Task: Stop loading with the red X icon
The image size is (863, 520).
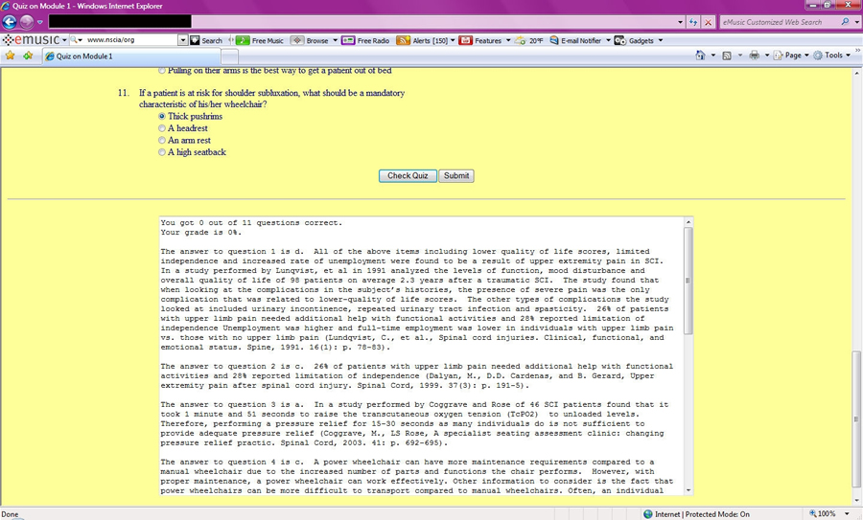Action: pyautogui.click(x=709, y=23)
